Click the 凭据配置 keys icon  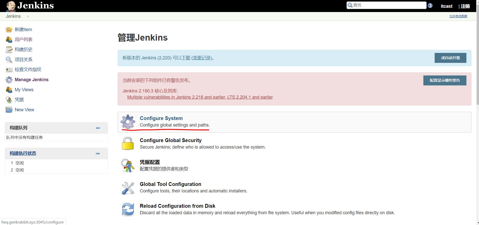coord(128,165)
